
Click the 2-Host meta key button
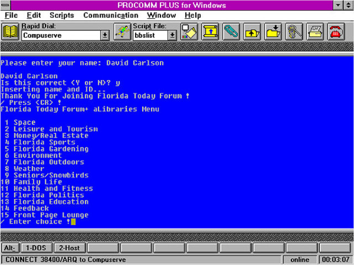(70, 248)
